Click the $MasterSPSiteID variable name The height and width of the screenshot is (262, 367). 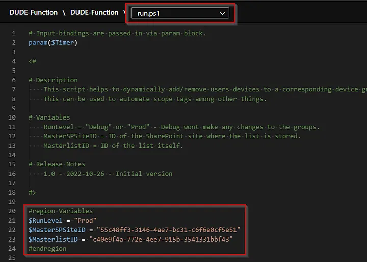point(57,230)
